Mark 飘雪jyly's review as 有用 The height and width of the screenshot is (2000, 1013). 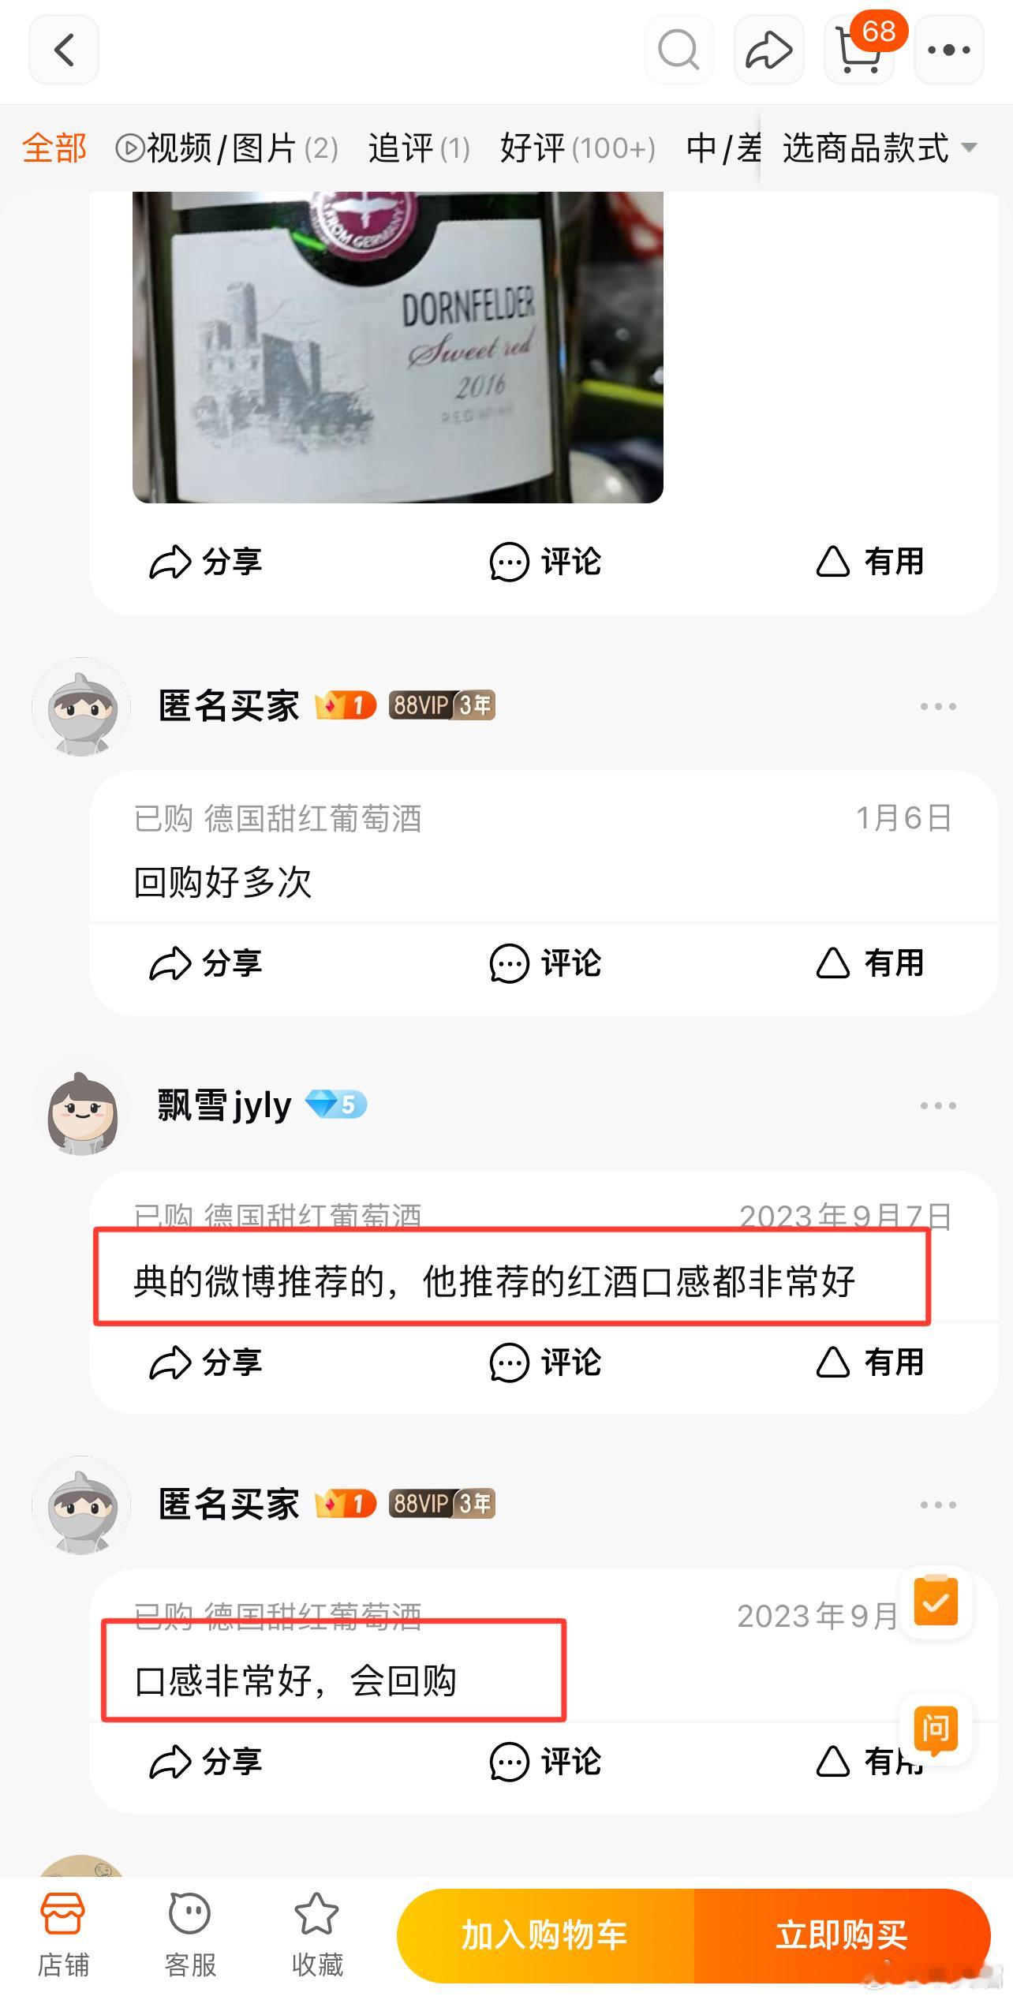click(x=869, y=1362)
